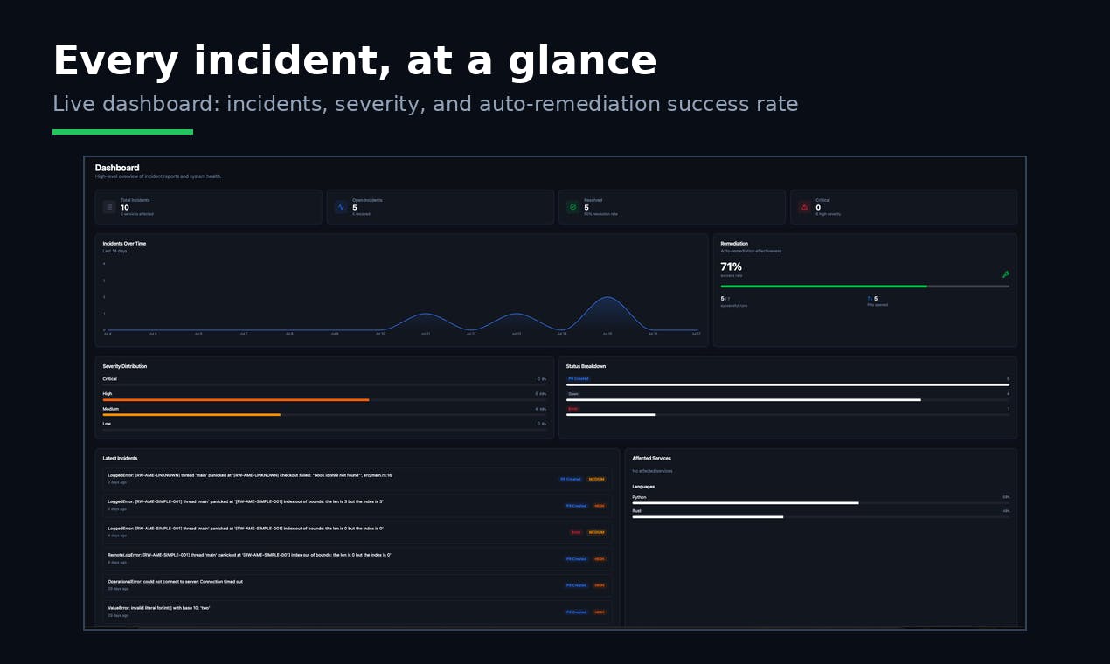Click the Total Incidents list icon
The width and height of the screenshot is (1110, 664).
[109, 207]
